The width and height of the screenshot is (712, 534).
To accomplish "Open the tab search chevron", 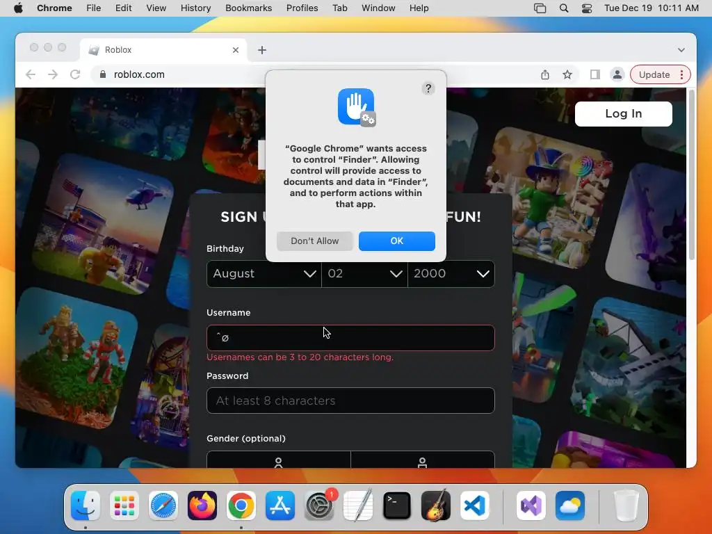I will click(x=681, y=50).
